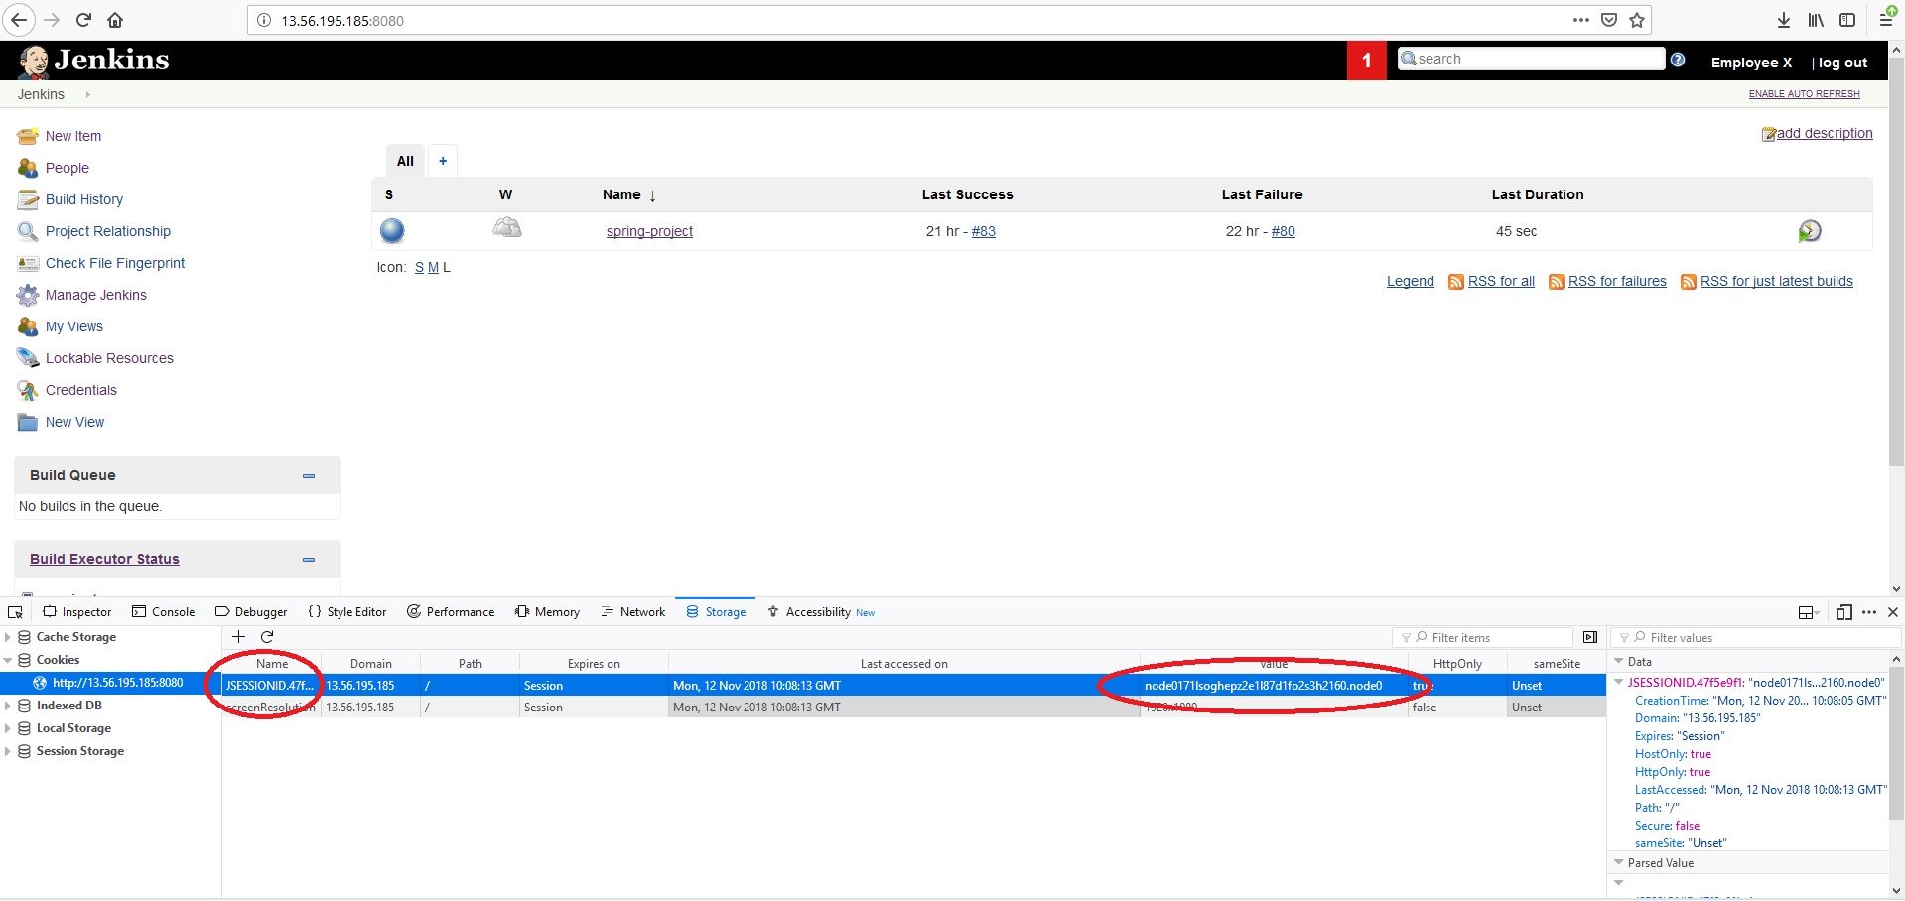Open the Performance devtools tab

click(x=451, y=612)
